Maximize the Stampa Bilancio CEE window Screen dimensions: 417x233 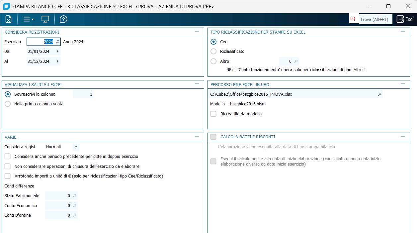pyautogui.click(x=388, y=6)
